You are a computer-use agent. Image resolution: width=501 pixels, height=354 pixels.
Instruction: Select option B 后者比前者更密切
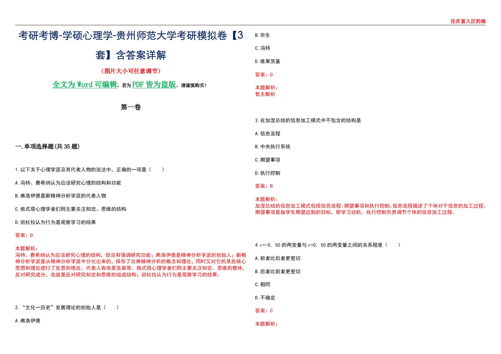(x=277, y=272)
